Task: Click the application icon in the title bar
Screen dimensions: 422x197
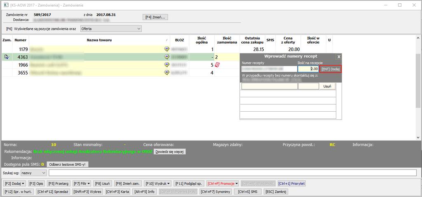Action: coord(6,5)
